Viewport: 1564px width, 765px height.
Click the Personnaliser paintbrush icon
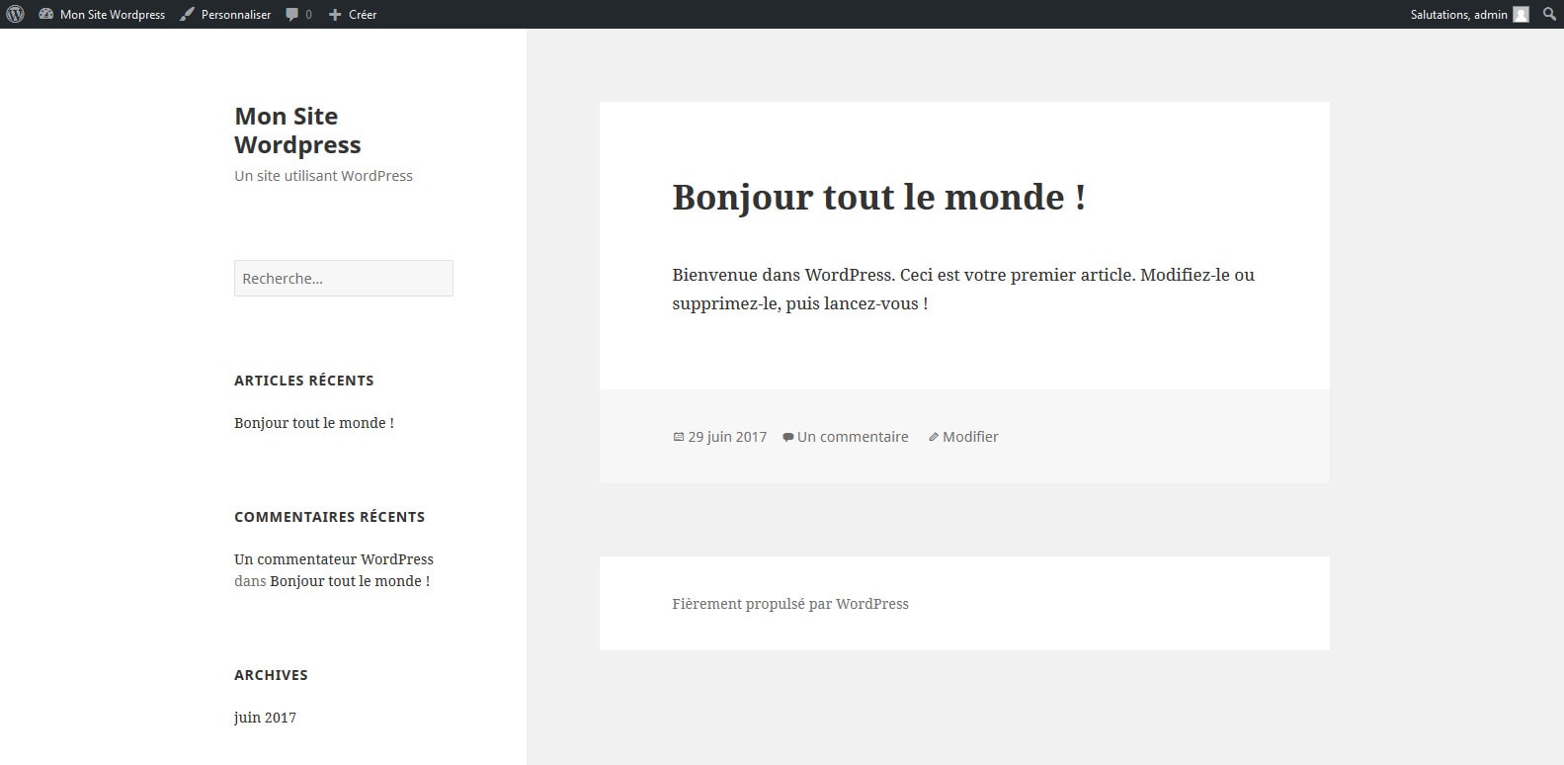(187, 14)
